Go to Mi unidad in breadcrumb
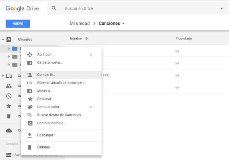229x160 pixels. click(x=80, y=23)
